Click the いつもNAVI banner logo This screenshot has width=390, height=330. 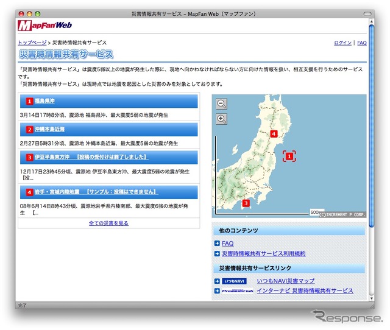click(234, 281)
